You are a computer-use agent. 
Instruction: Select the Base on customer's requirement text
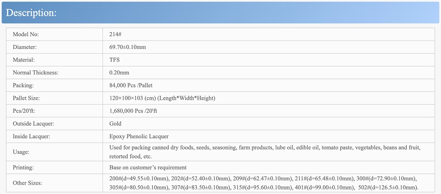click(x=148, y=168)
